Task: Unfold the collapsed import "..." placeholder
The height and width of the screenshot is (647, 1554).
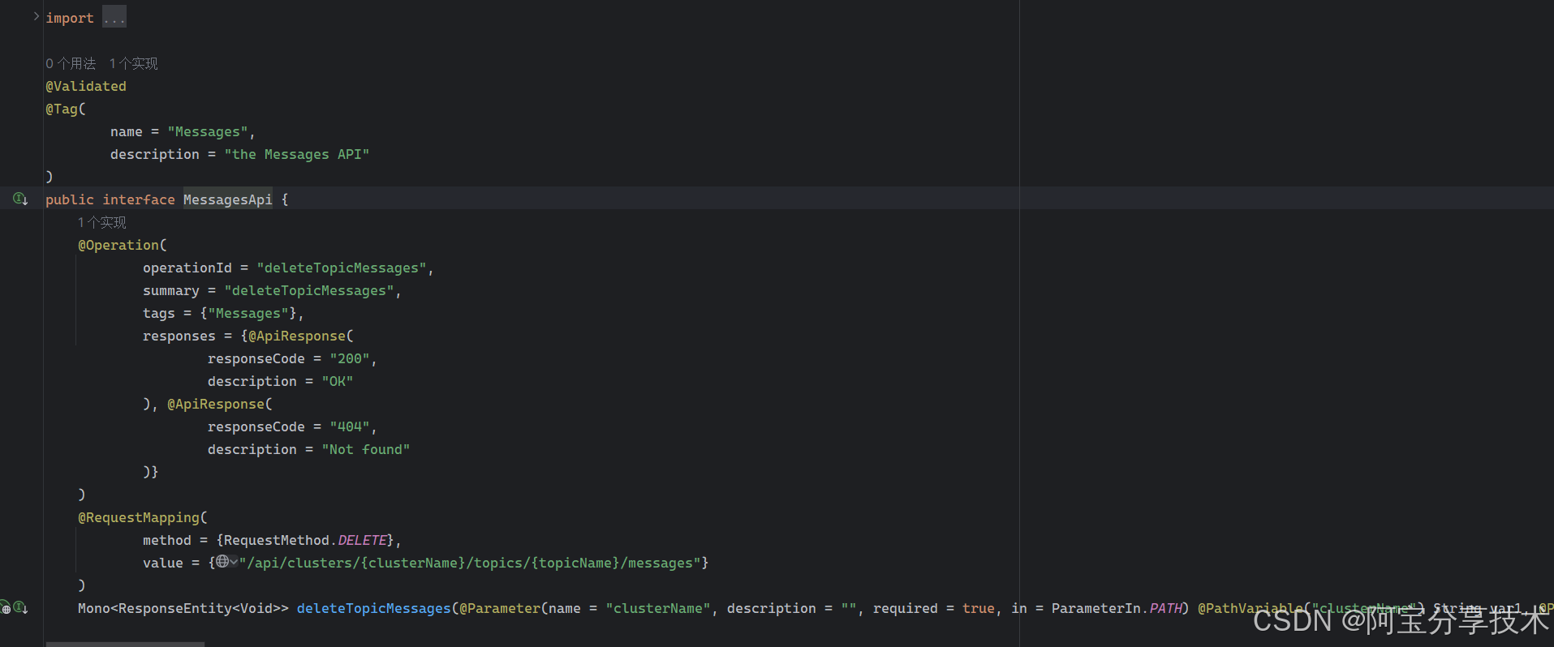Action: (114, 17)
